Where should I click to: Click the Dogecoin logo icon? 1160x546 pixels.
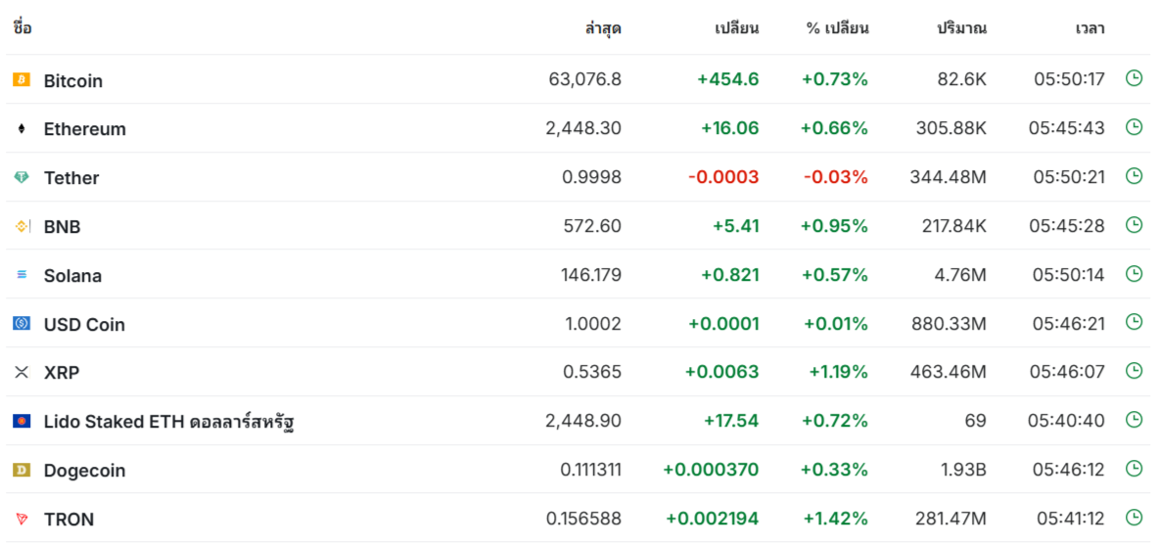[x=22, y=470]
